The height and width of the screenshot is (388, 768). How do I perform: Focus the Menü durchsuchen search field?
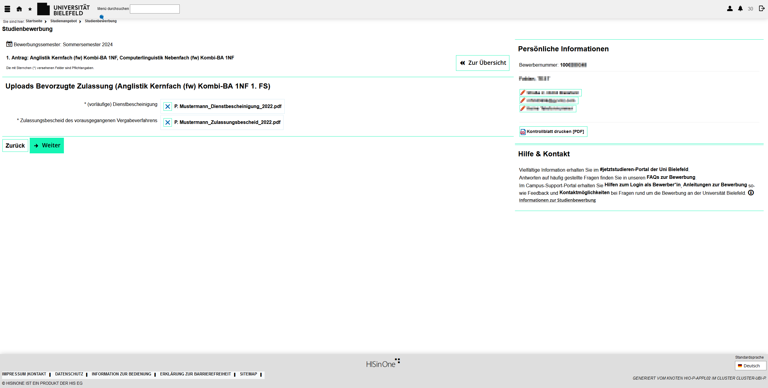155,9
